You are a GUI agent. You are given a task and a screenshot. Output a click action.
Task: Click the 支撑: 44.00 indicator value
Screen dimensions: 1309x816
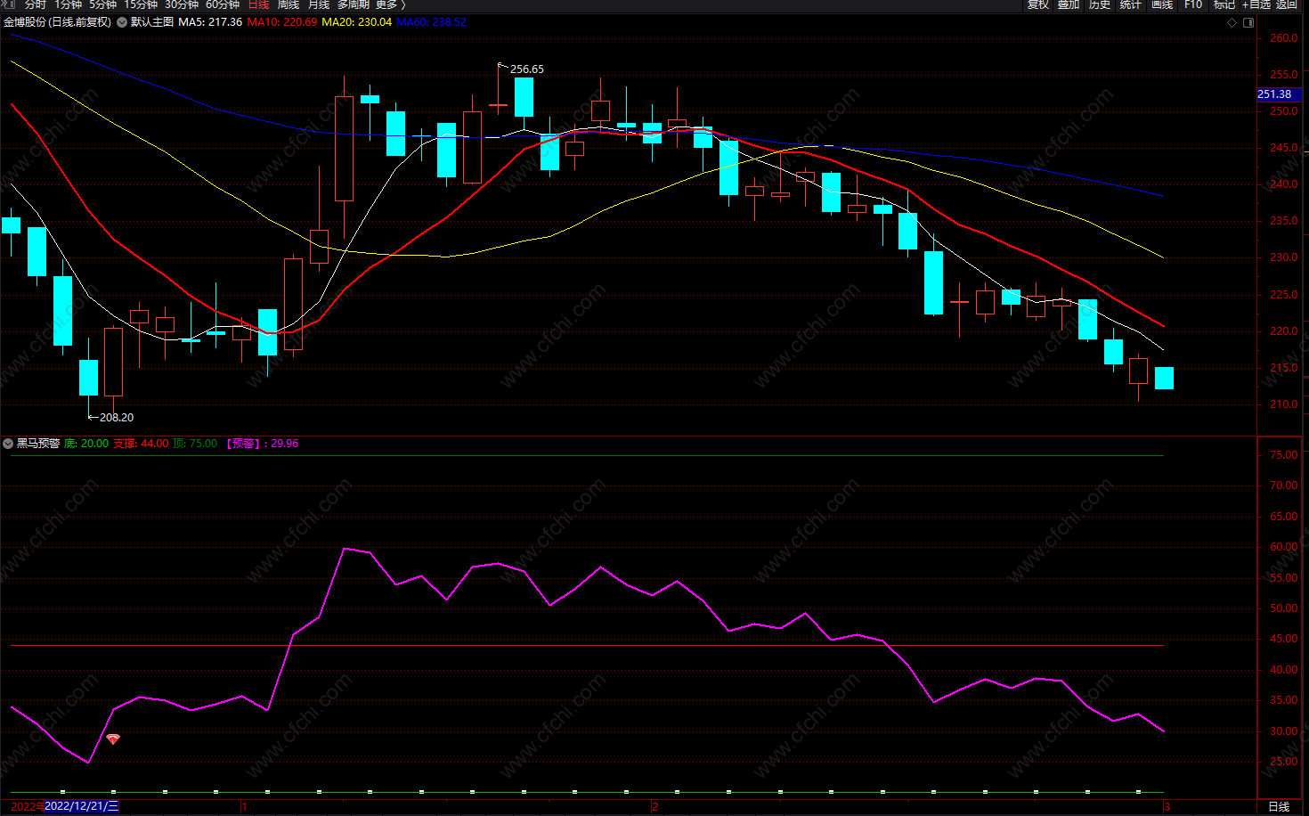tap(141, 443)
